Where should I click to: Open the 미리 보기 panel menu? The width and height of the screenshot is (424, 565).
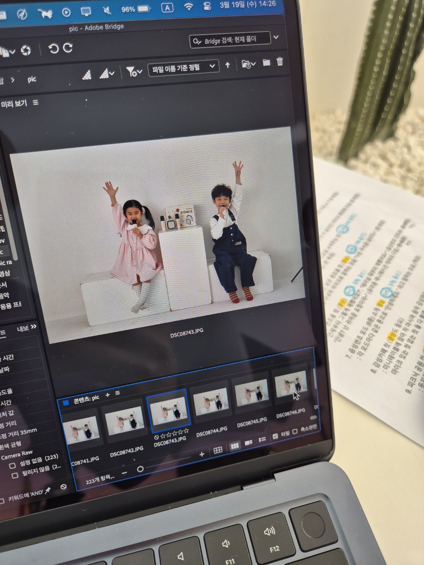(x=36, y=103)
